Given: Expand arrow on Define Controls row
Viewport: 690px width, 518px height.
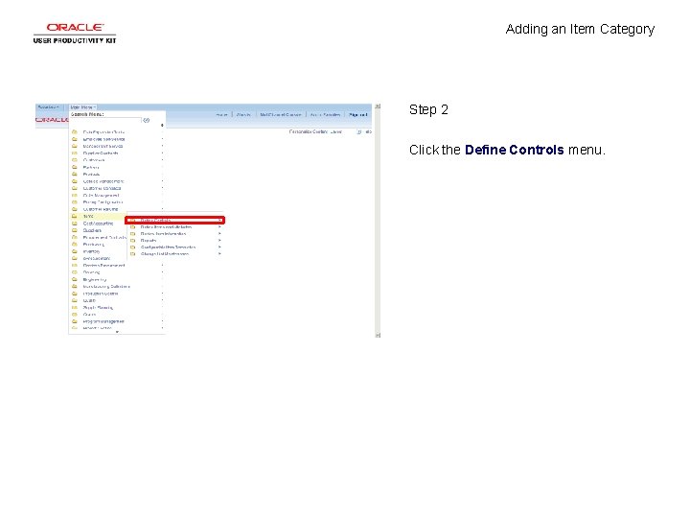Looking at the screenshot, I should point(219,220).
